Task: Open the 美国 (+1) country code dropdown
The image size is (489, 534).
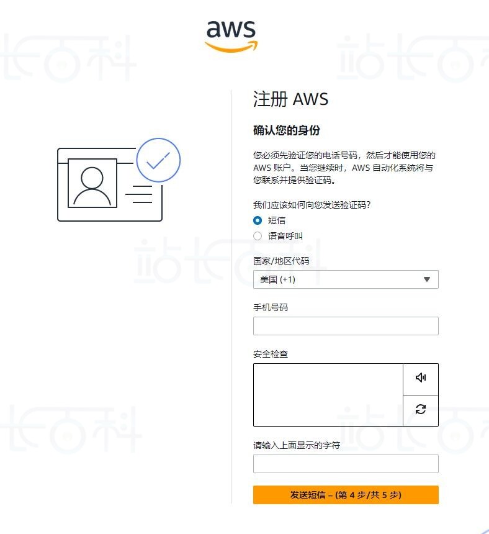Action: [346, 279]
